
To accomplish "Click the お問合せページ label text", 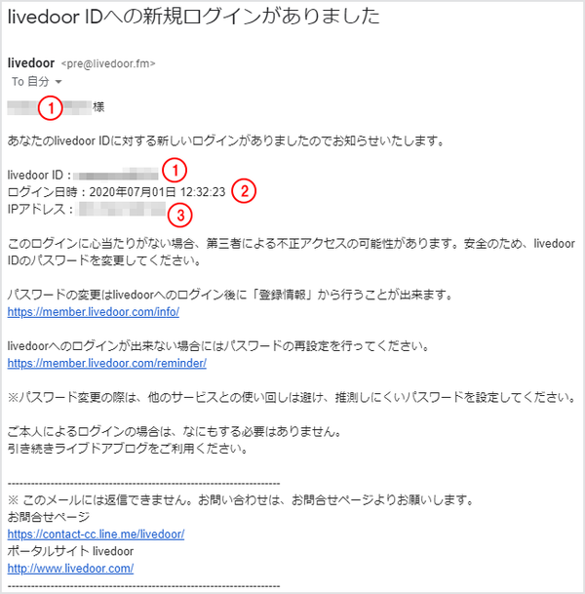I will [49, 517].
